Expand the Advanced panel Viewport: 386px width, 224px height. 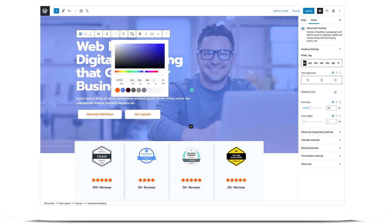point(321,164)
